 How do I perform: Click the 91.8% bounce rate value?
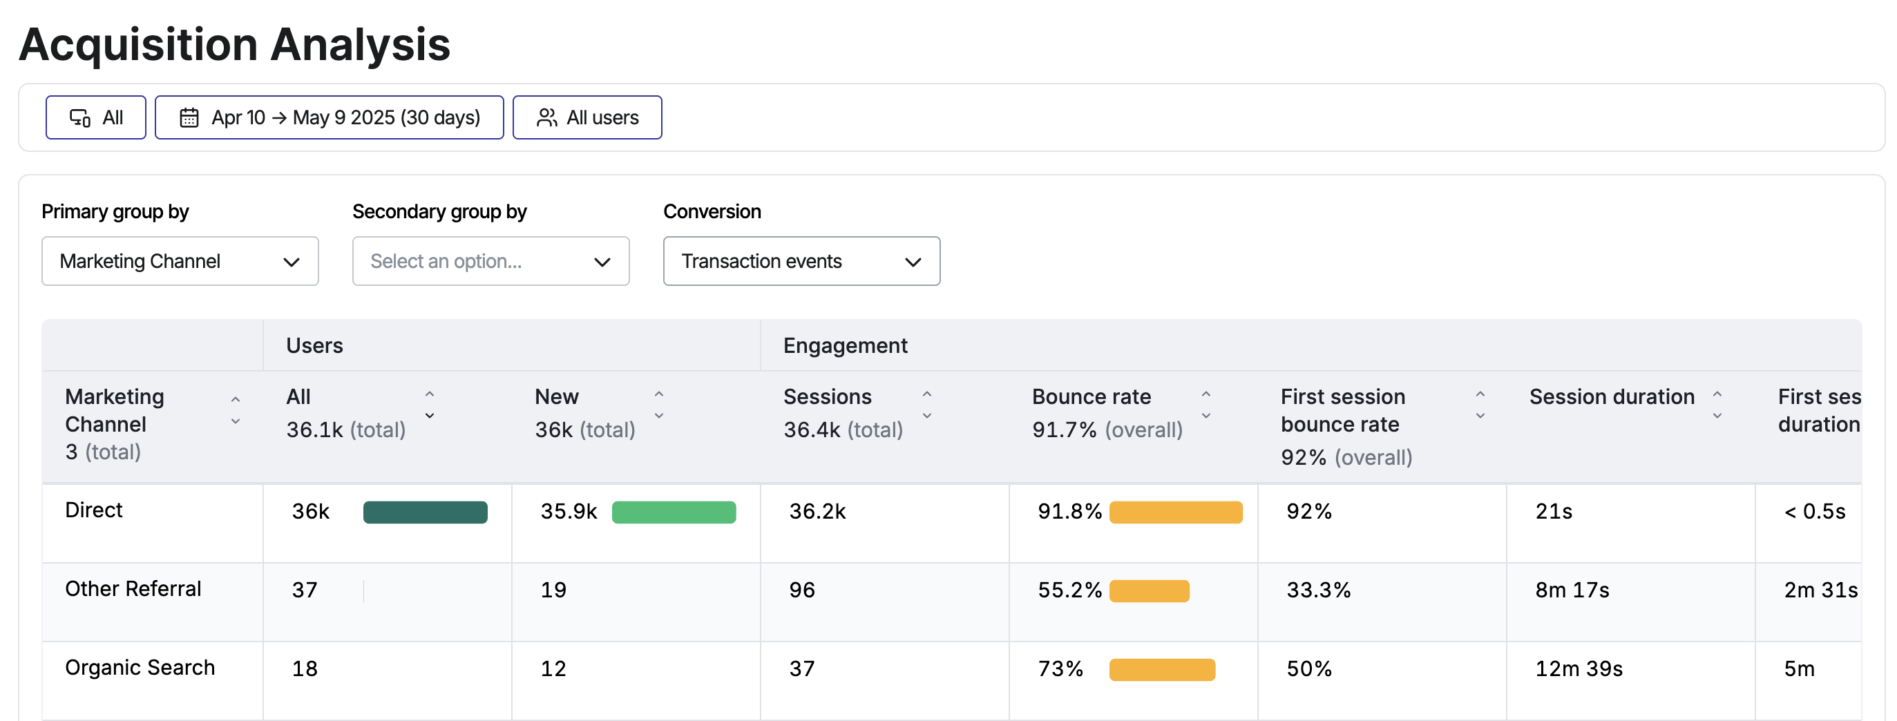point(1069,511)
